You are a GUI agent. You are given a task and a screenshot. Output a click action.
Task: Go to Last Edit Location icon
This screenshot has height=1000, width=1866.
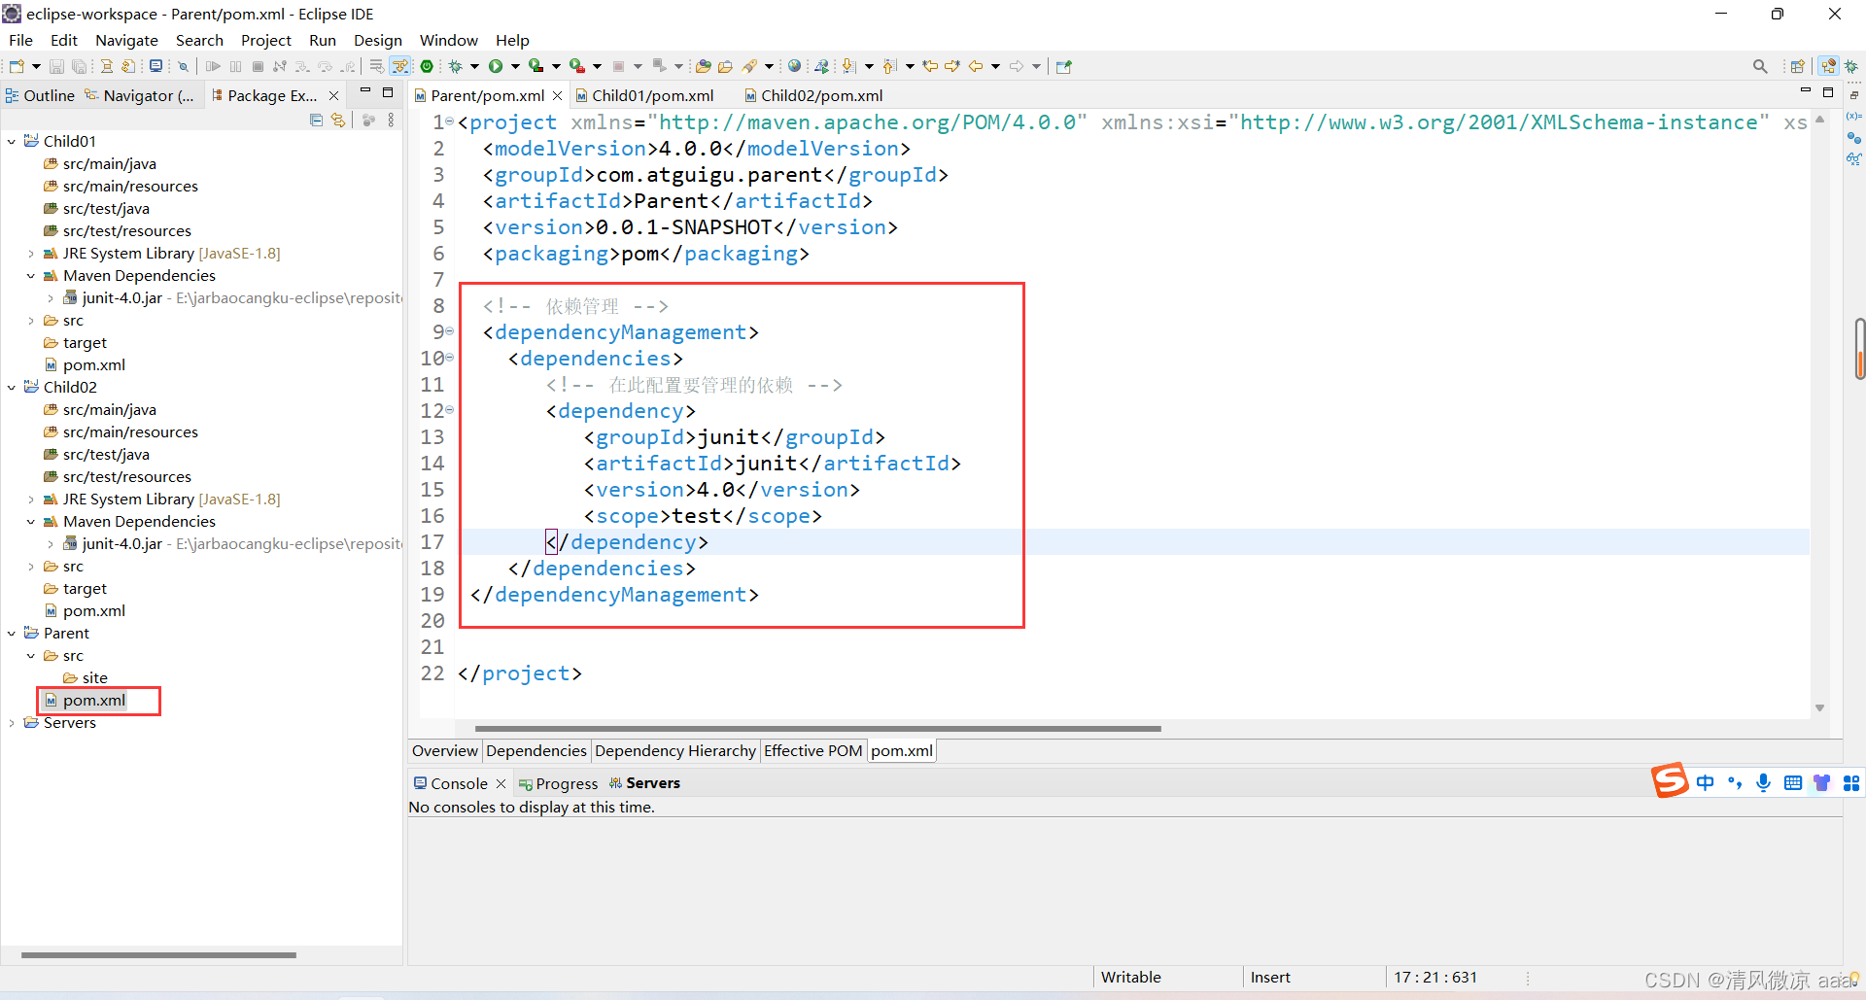[x=930, y=66]
